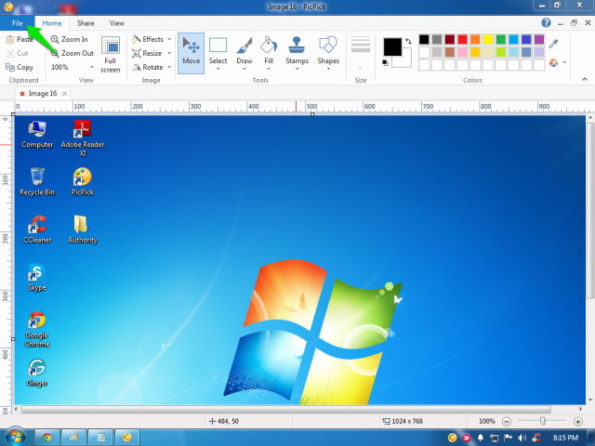
Task: Pick the yellow palette swatch
Action: coord(488,39)
